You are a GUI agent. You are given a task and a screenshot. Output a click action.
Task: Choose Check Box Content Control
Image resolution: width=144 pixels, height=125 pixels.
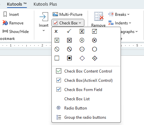pyautogui.click(x=86, y=71)
